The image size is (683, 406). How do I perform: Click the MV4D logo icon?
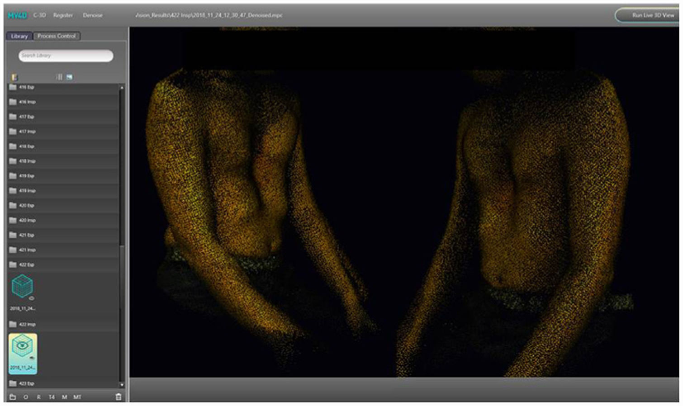click(x=17, y=15)
